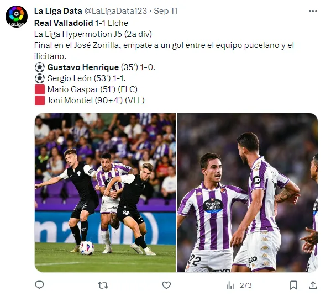Open the left match photo with the ball
Viewport: 331px width, 297px height.
pyautogui.click(x=105, y=192)
